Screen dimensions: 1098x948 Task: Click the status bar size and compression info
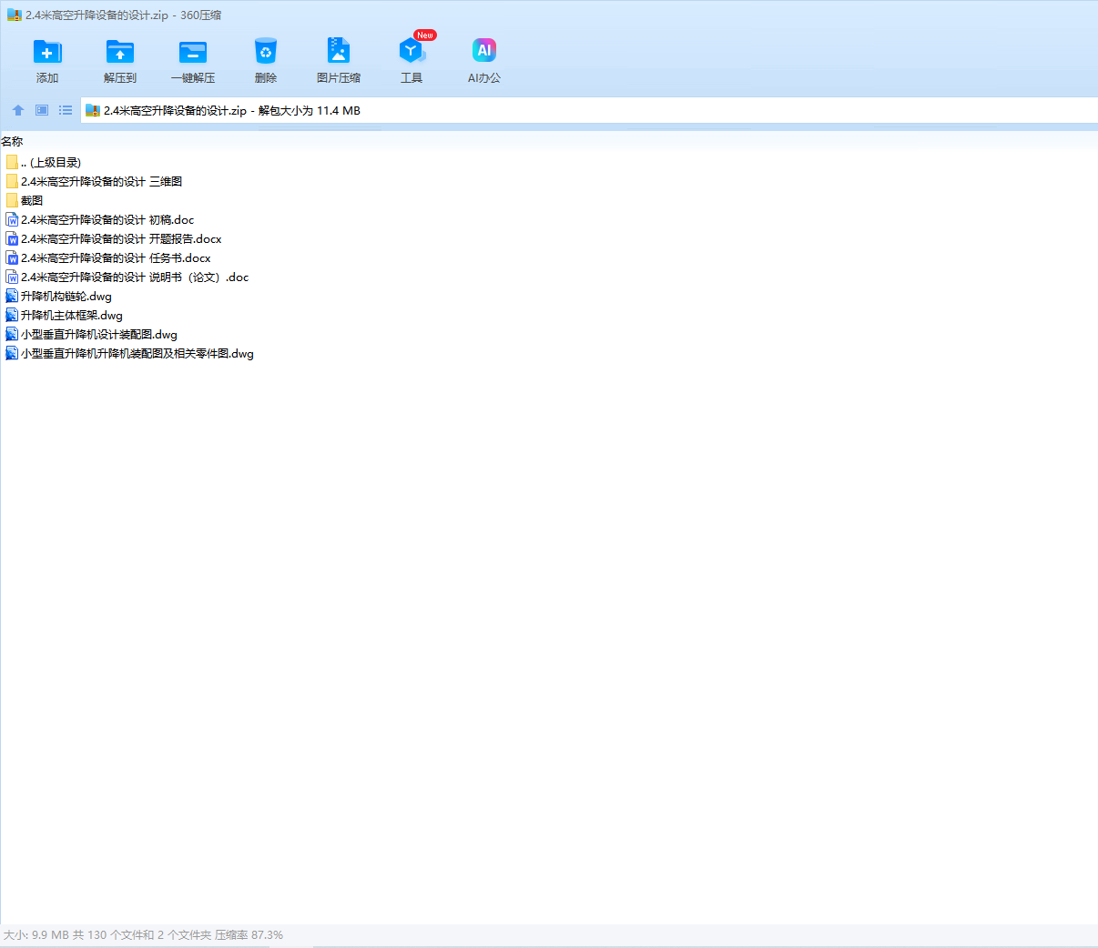click(x=143, y=934)
